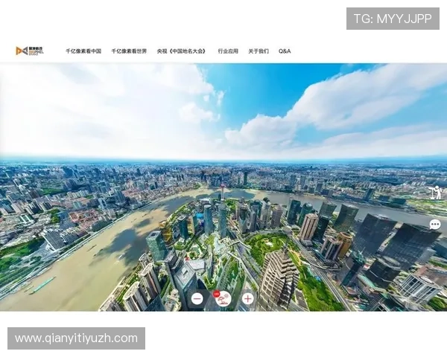447x357 pixels.
Task: Click the BigPixel logo in the header
Action: 30,51
